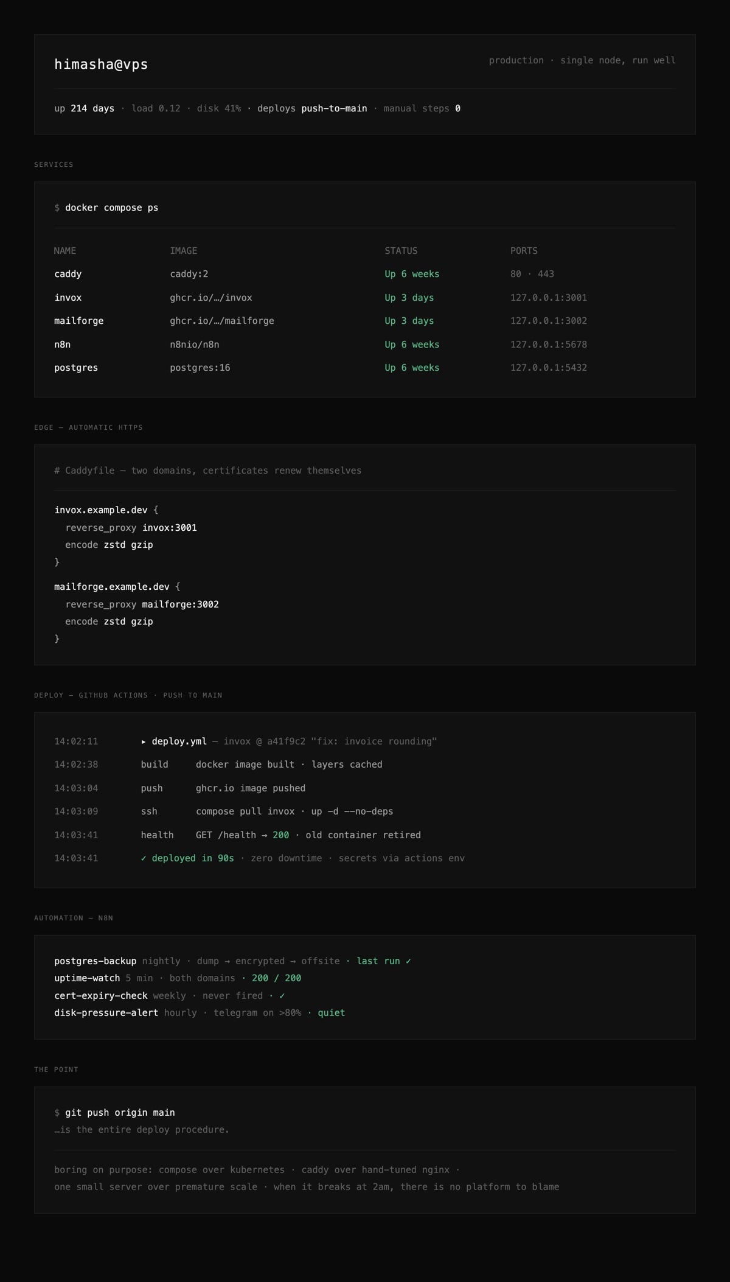Click the caddy:2 image cell
The image size is (730, 1282).
pyautogui.click(x=189, y=274)
